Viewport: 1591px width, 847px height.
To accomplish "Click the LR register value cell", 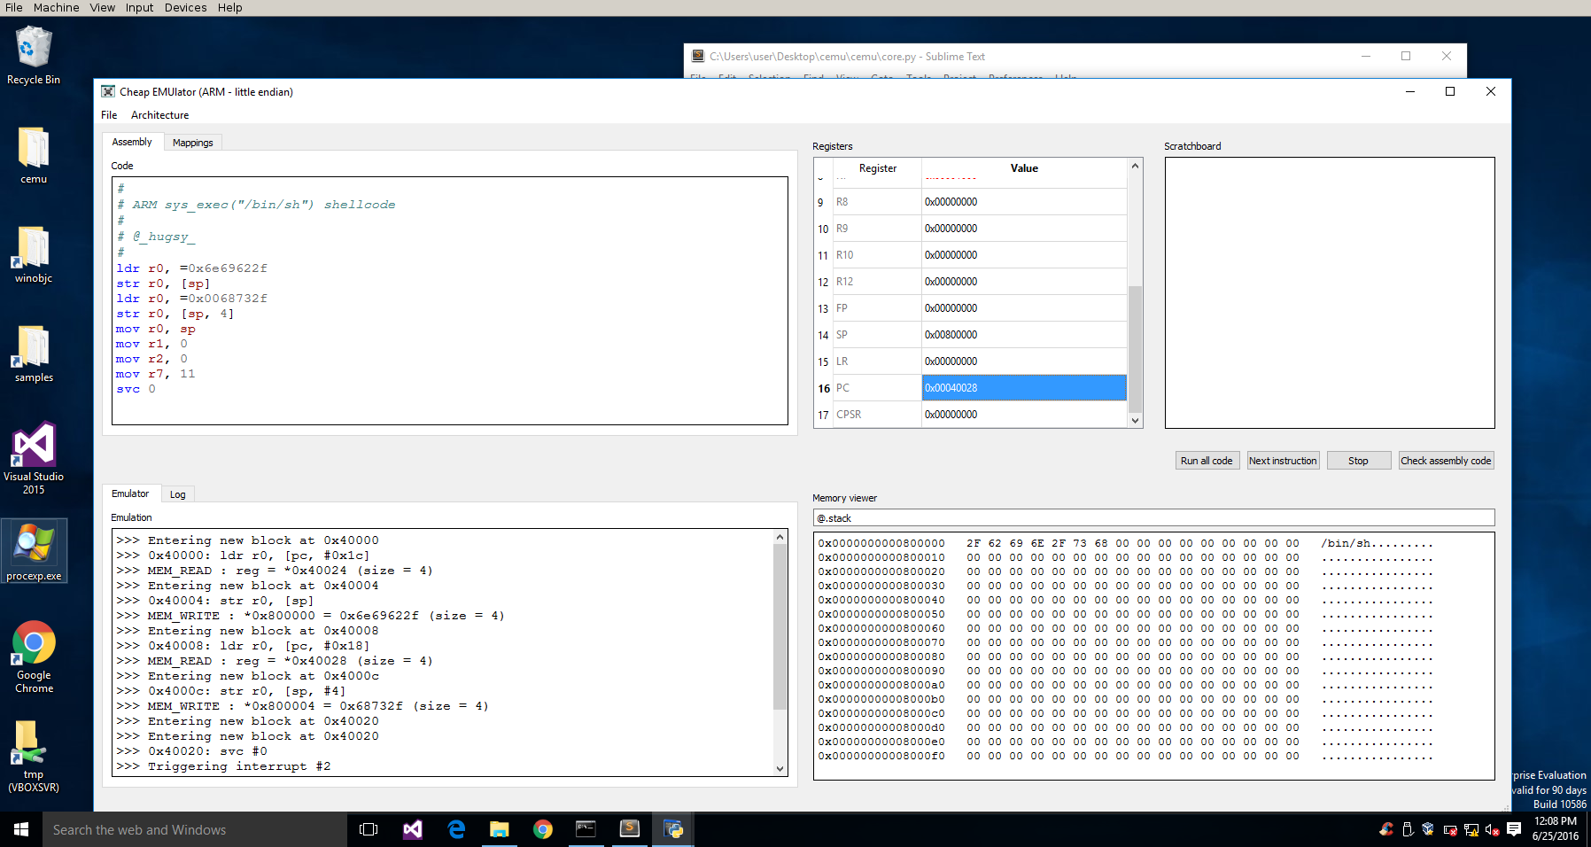I will (1024, 361).
